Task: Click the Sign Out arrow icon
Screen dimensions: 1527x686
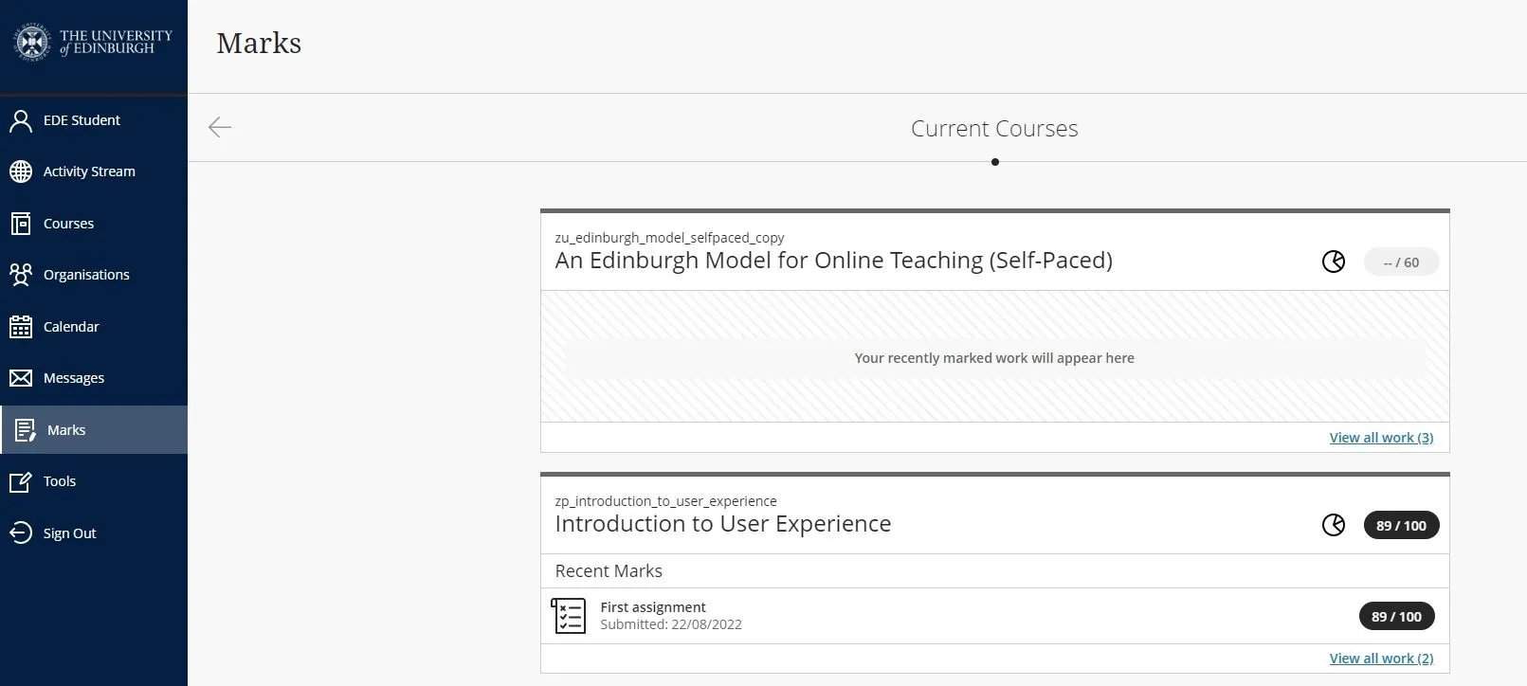Action: point(21,533)
